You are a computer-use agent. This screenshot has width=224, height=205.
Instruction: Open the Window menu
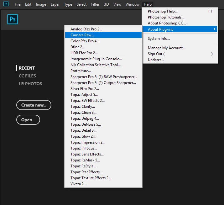[x=133, y=4]
